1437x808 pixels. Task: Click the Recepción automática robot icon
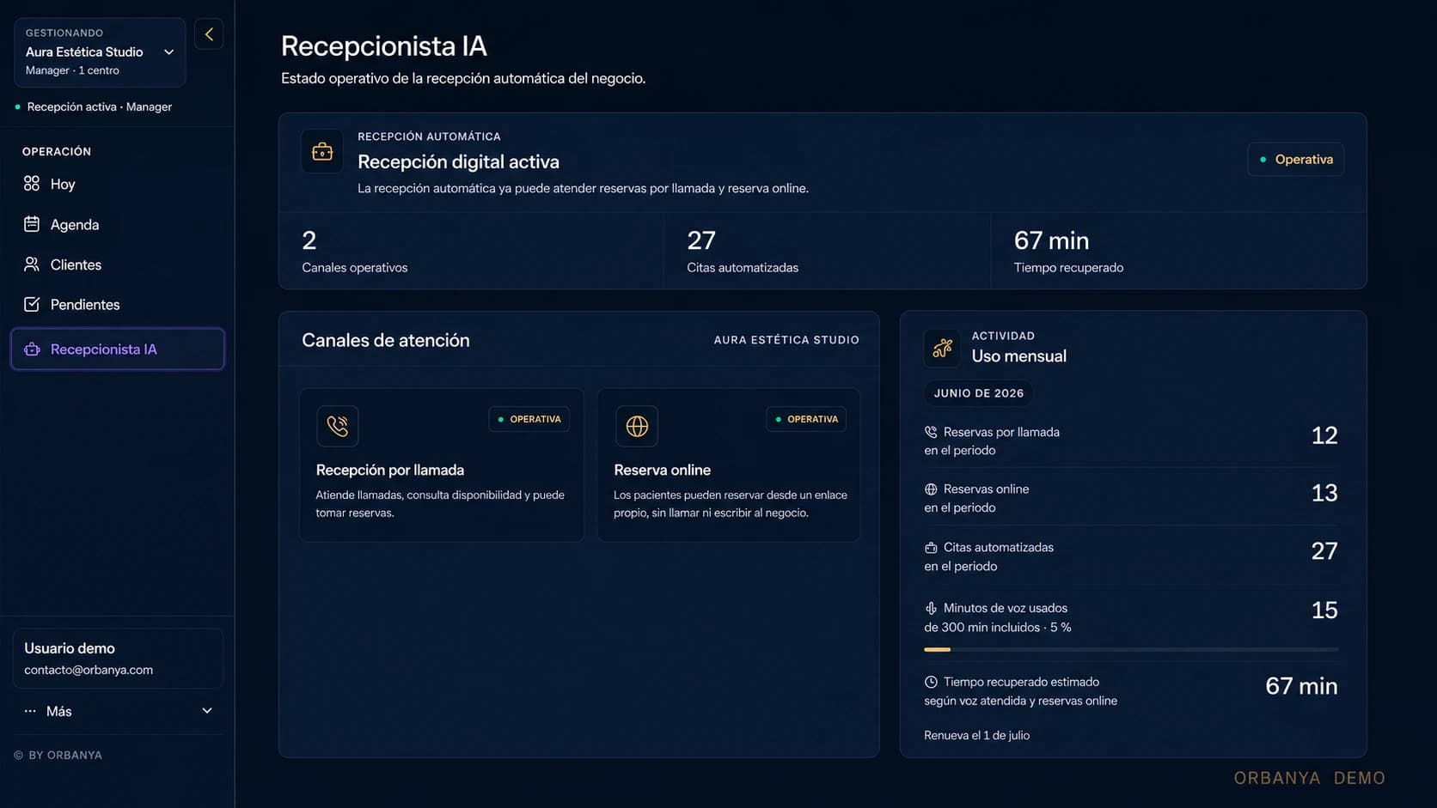pyautogui.click(x=322, y=151)
